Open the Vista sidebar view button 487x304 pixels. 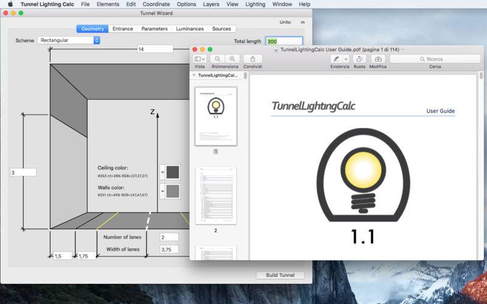200,58
